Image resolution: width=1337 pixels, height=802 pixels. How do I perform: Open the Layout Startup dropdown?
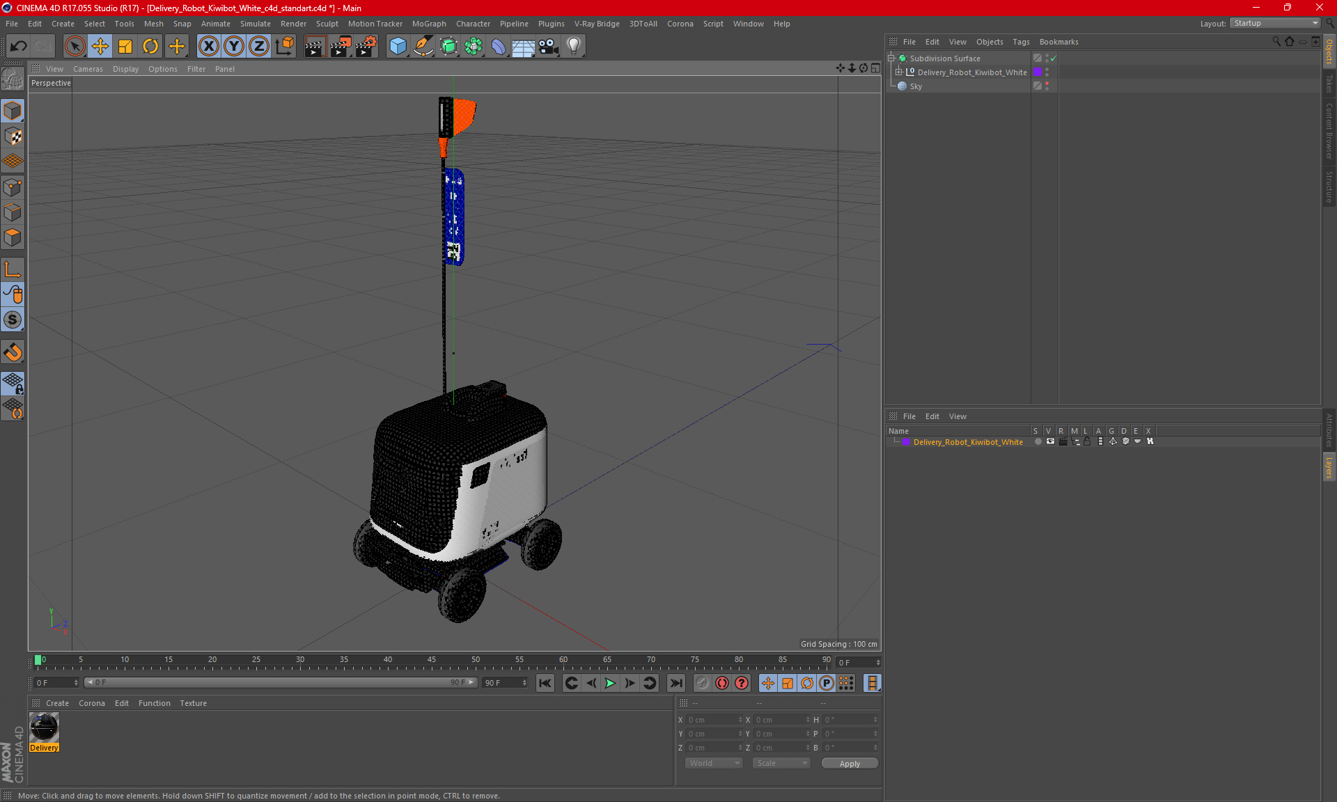1275,23
